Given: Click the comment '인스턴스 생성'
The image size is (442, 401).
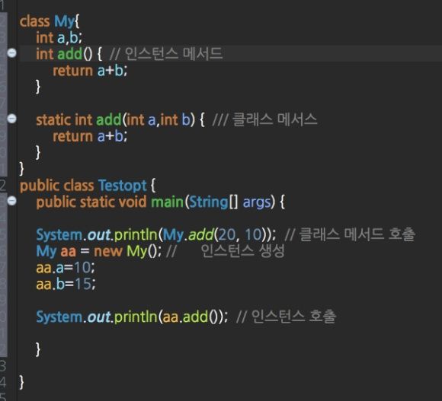Looking at the screenshot, I should (242, 251).
